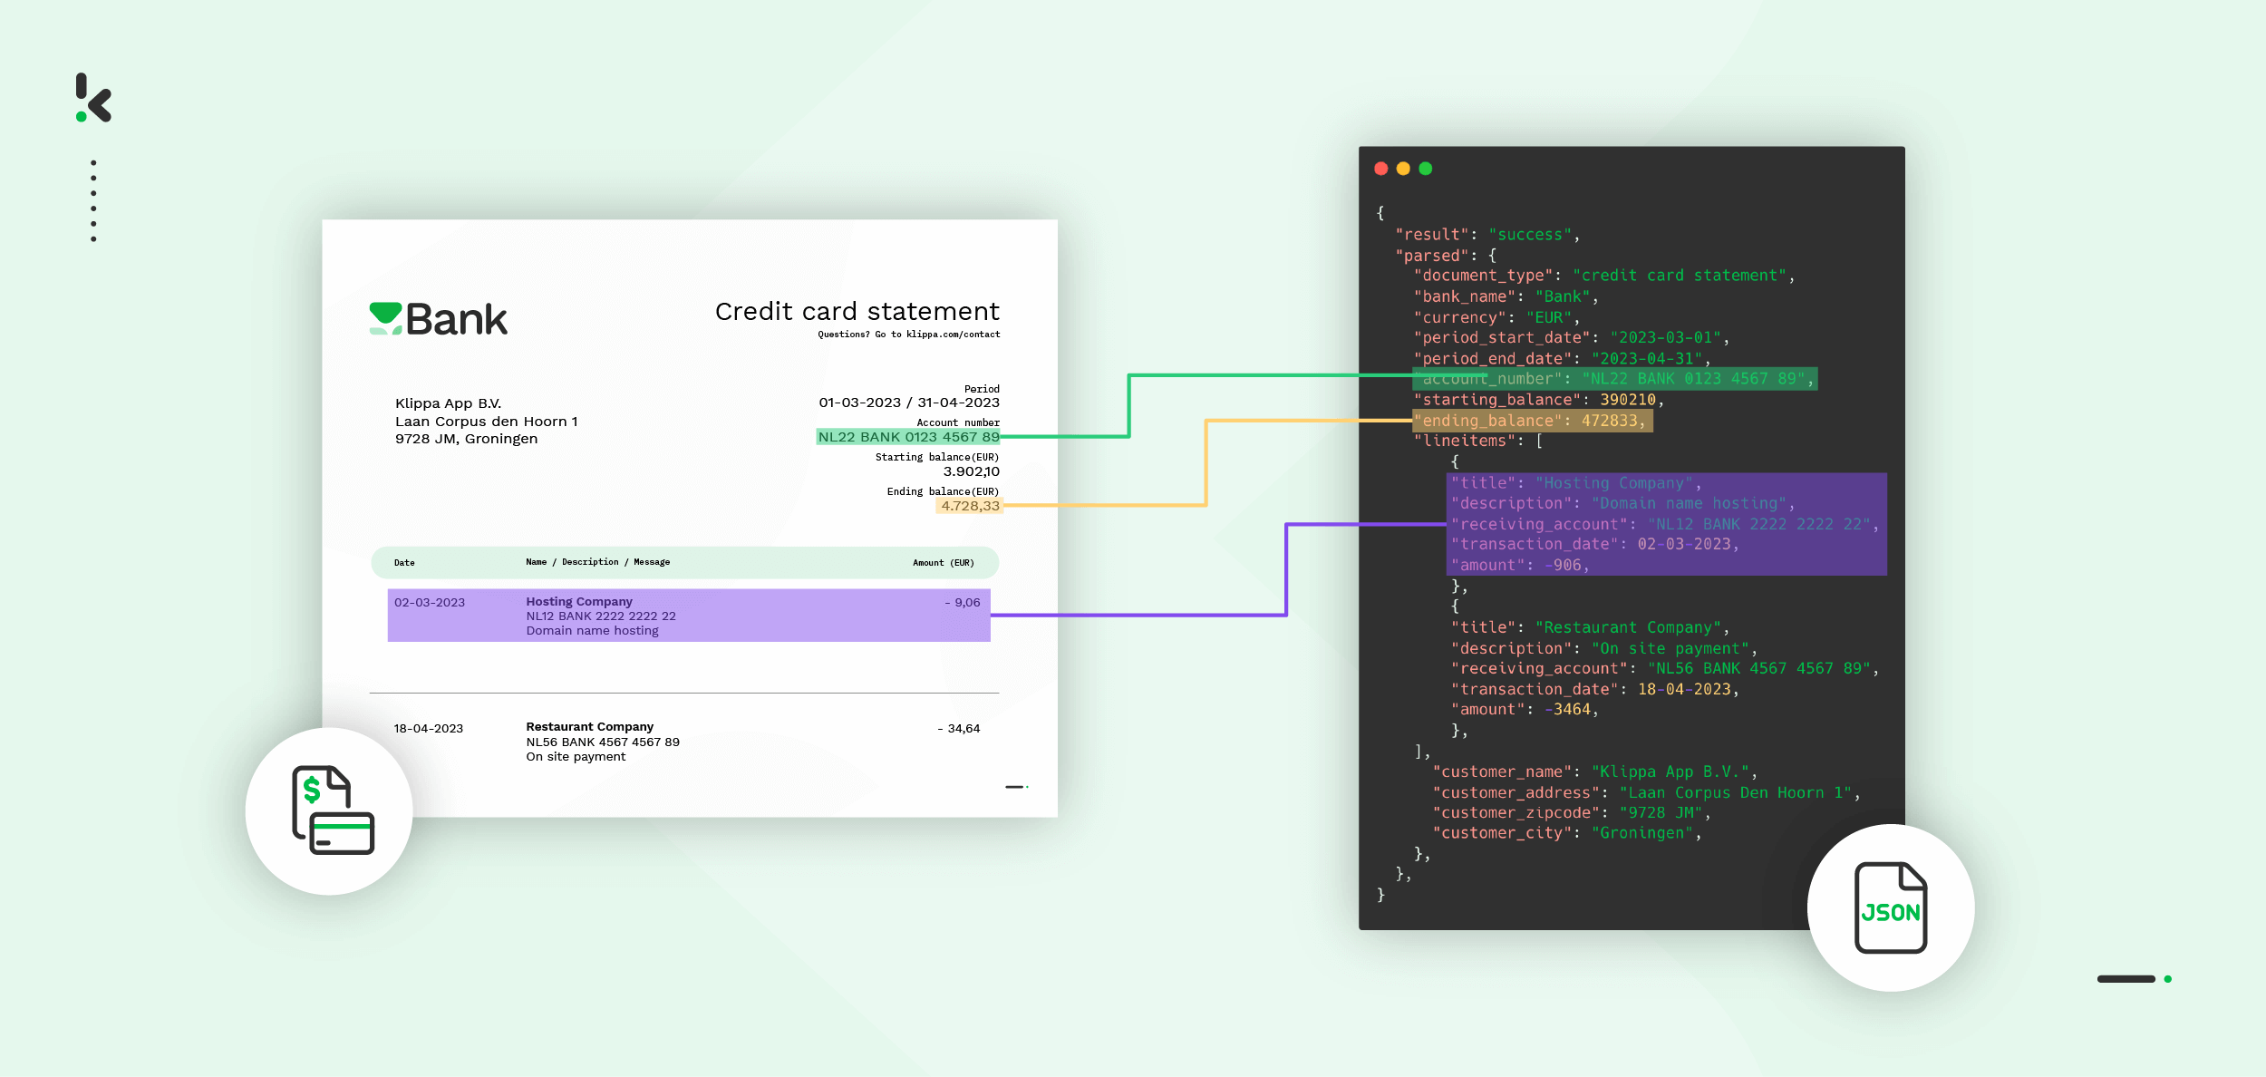Click the 'Name / Description / Message' column header
This screenshot has height=1077, width=2266.
[598, 562]
